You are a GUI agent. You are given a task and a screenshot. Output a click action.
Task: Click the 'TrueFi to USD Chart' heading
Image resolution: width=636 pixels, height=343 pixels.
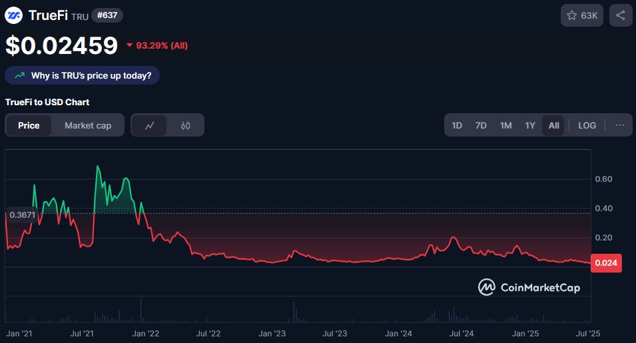click(47, 102)
